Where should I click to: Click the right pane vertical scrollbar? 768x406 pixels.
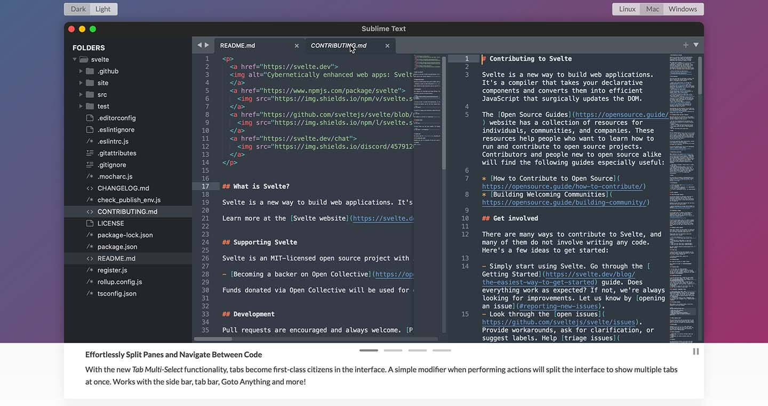pos(700,76)
